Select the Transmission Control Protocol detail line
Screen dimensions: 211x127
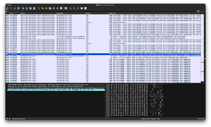coord(56,90)
